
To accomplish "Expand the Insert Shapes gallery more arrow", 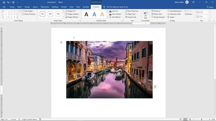I will [20, 17].
